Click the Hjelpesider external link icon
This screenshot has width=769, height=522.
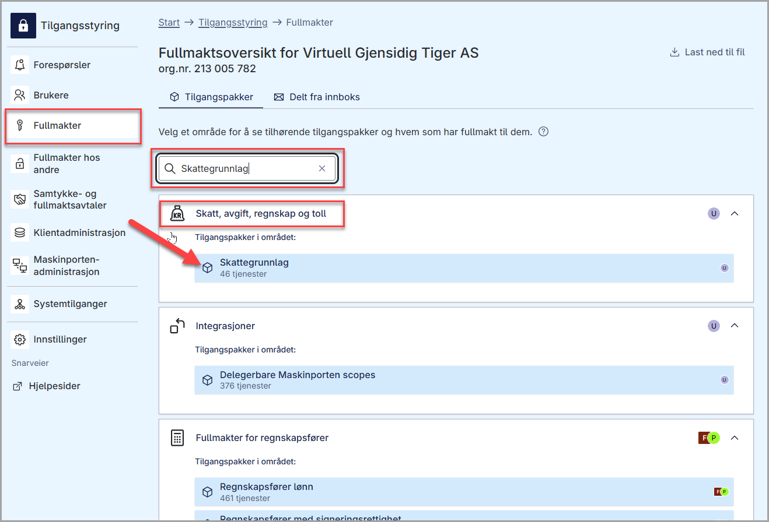point(17,386)
